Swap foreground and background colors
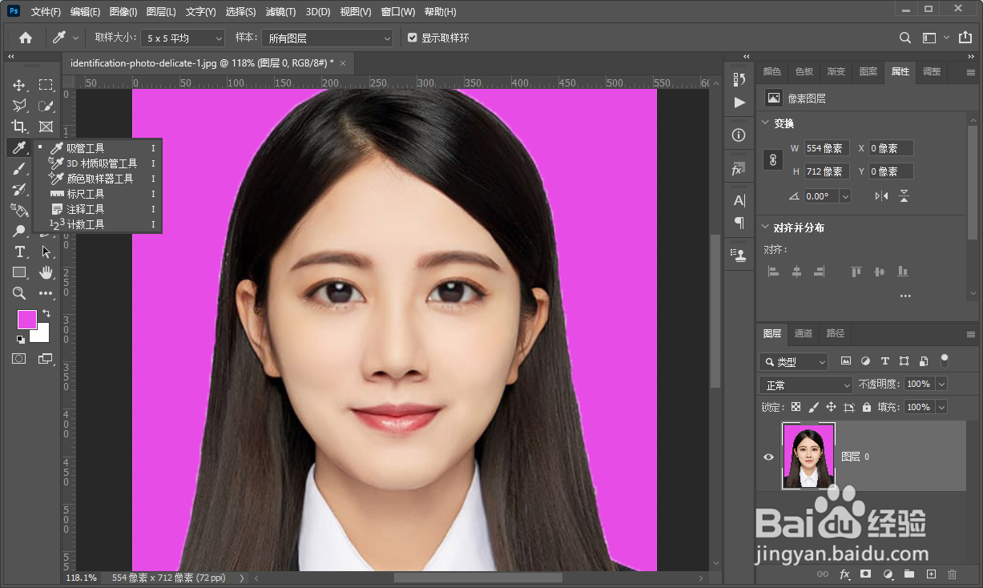This screenshot has height=588, width=983. 46,313
